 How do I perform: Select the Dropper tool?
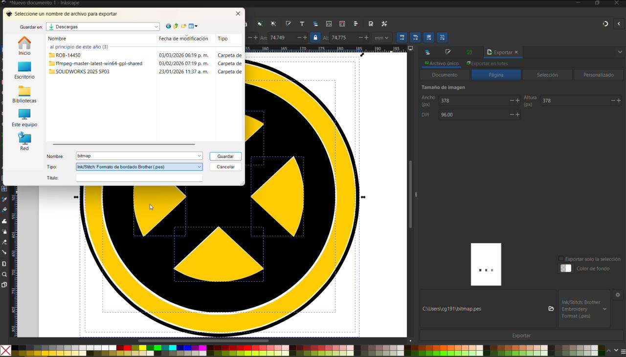tap(4, 200)
